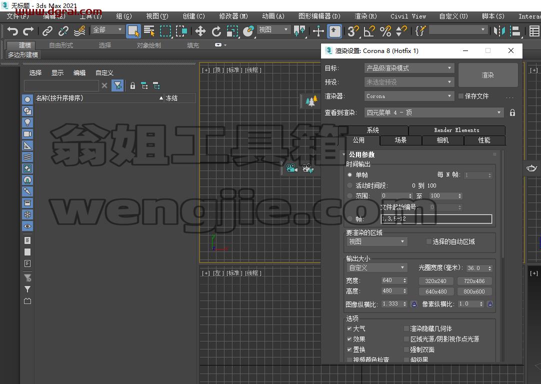Viewport: 541px width, 384px height.
Task: Click the Select and Manipulate crosshair icon
Action: click(x=318, y=31)
